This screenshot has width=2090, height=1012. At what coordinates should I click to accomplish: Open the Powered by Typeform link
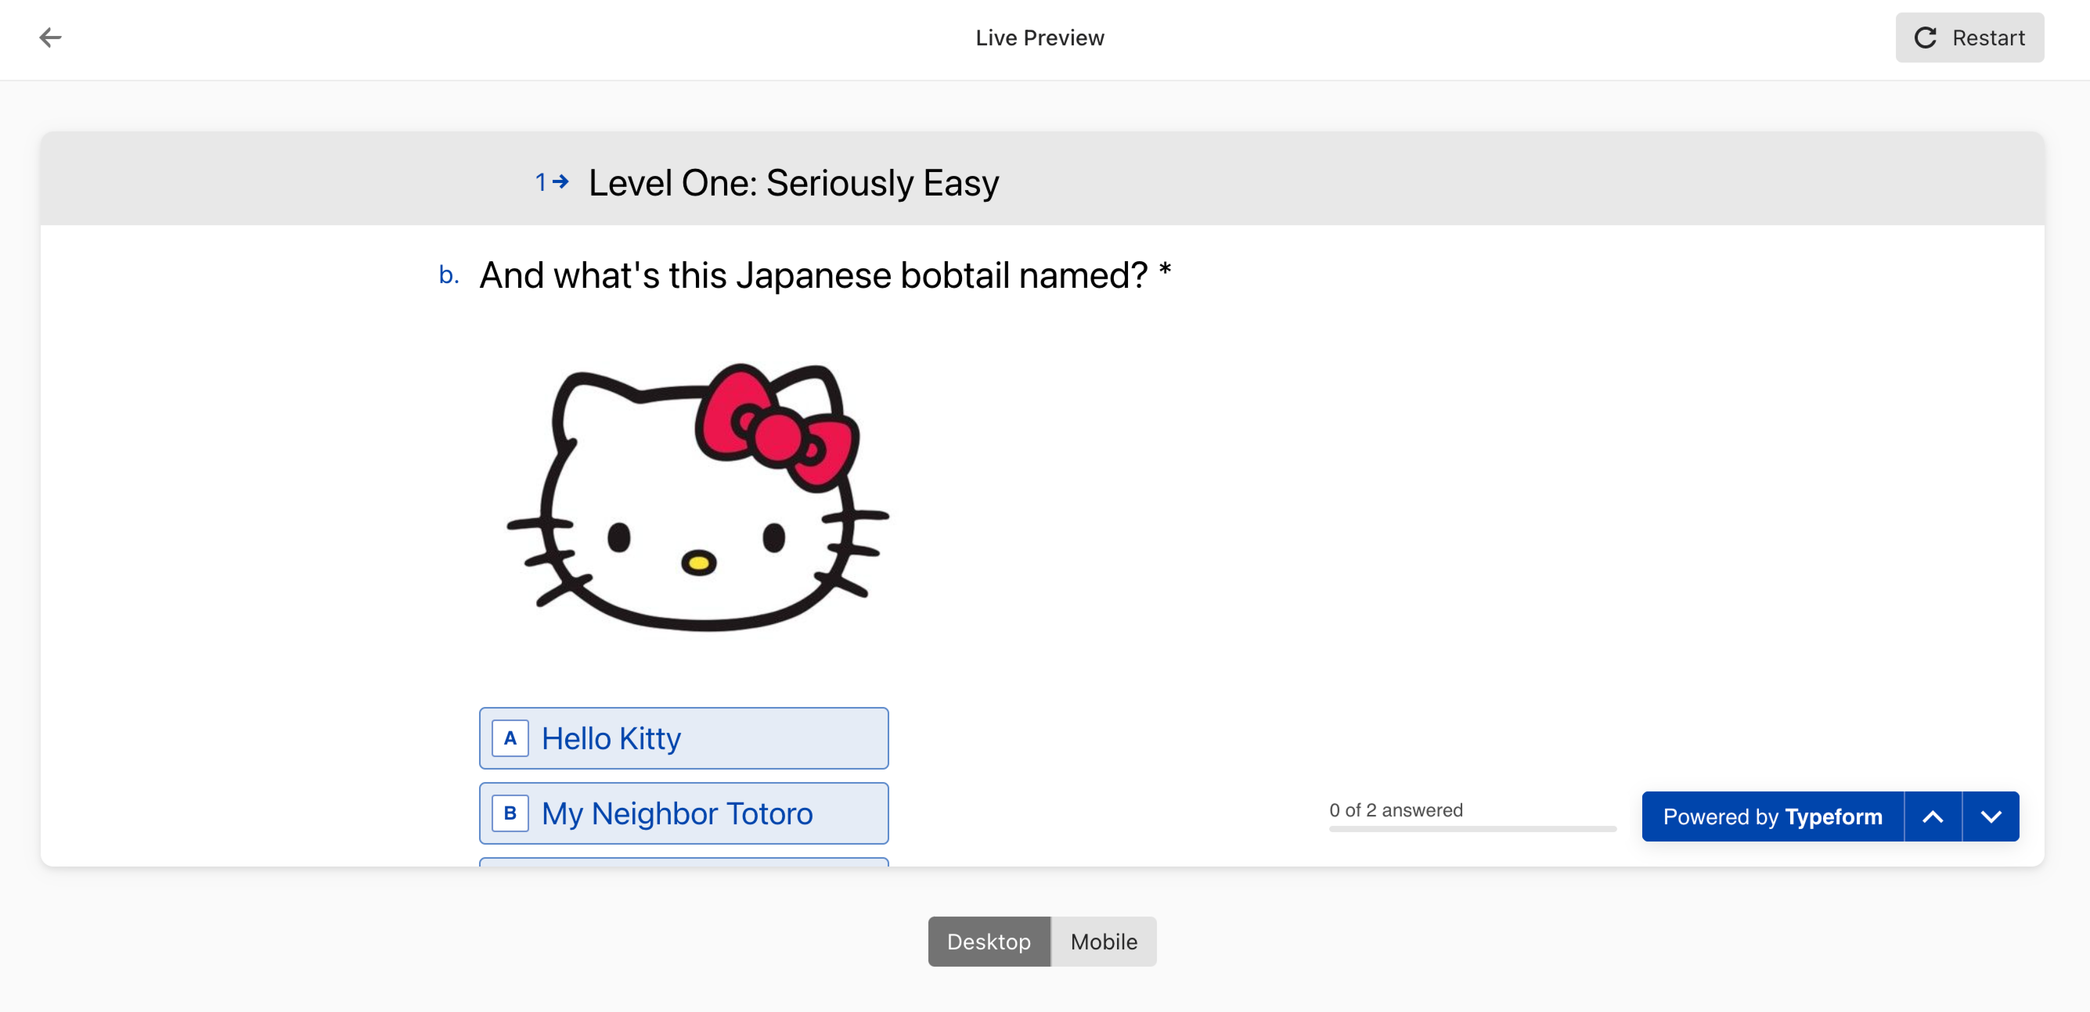pos(1773,816)
